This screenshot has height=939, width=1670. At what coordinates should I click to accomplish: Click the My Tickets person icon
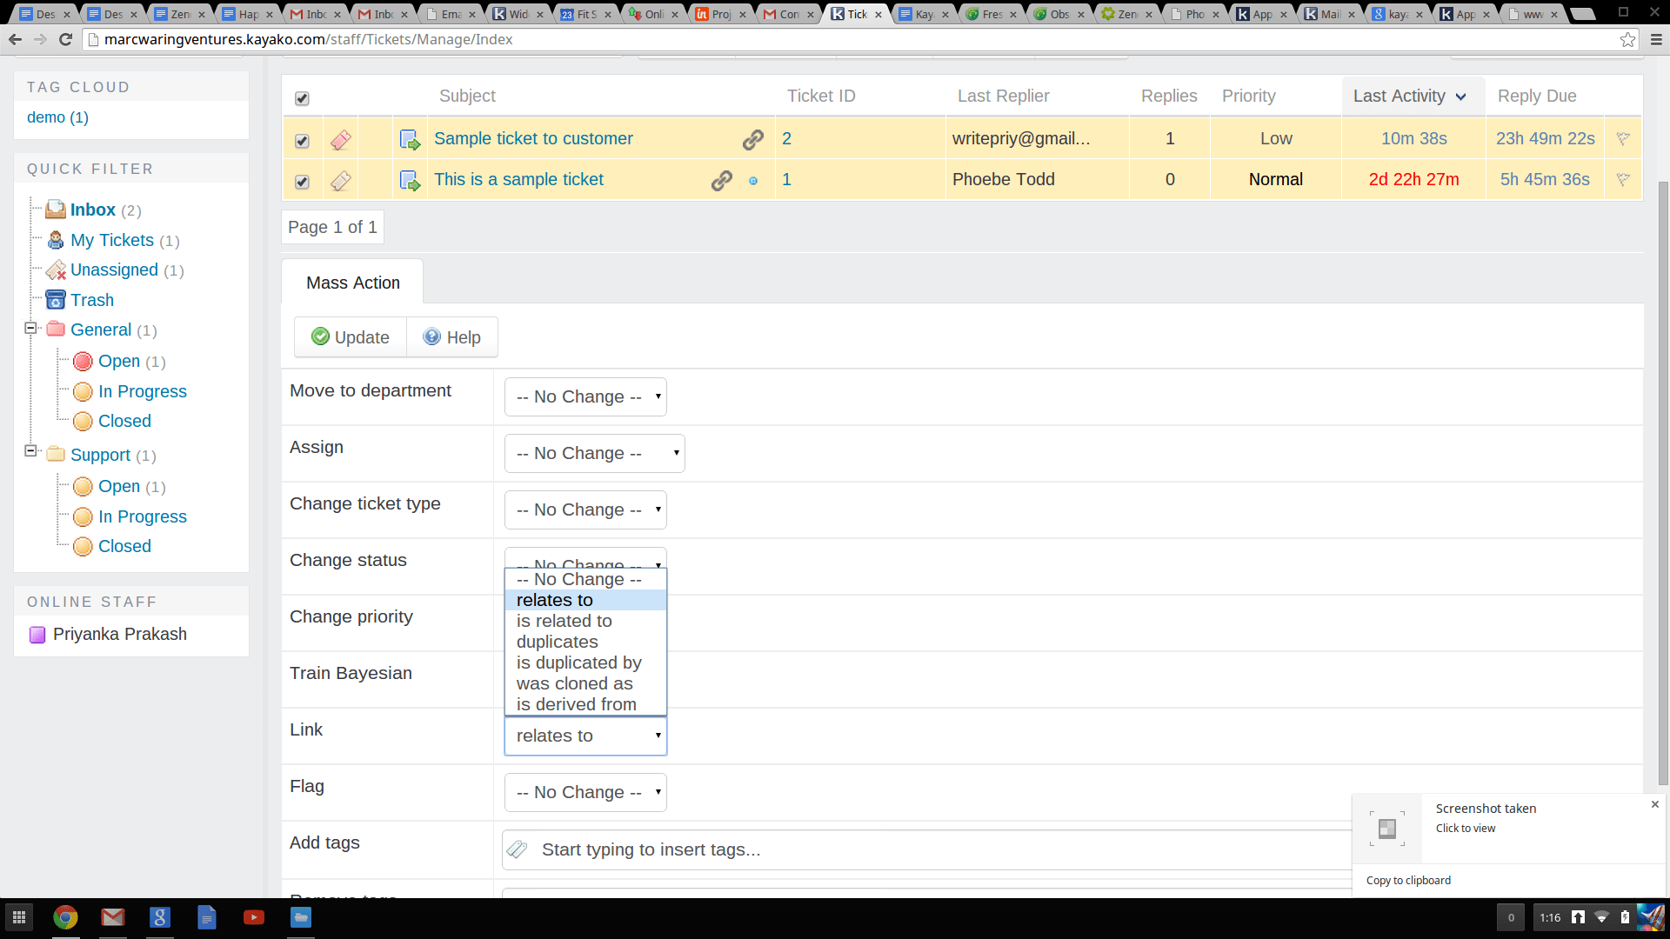[56, 240]
